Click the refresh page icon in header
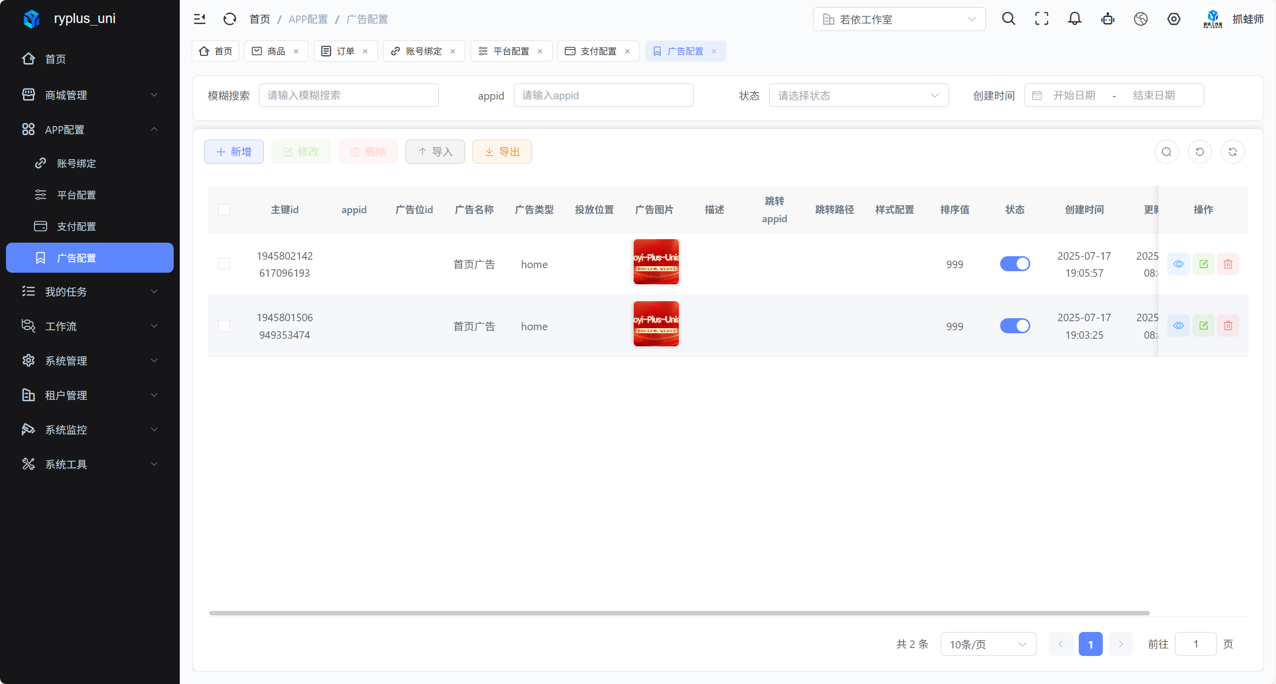The image size is (1276, 684). point(230,19)
